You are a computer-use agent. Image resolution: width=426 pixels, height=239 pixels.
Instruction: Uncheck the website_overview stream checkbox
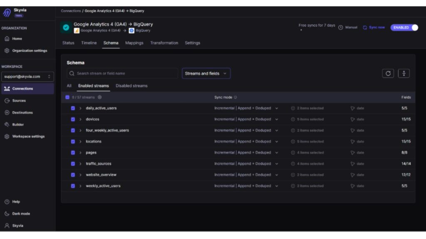[73, 175]
